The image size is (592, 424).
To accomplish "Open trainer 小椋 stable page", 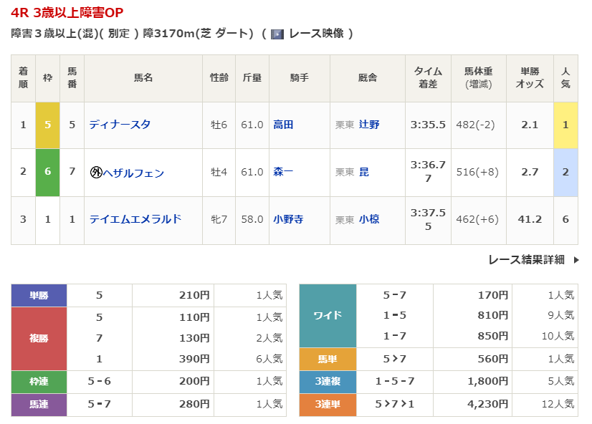I will tap(369, 219).
